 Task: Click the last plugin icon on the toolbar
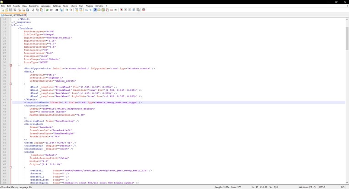click(144, 10)
